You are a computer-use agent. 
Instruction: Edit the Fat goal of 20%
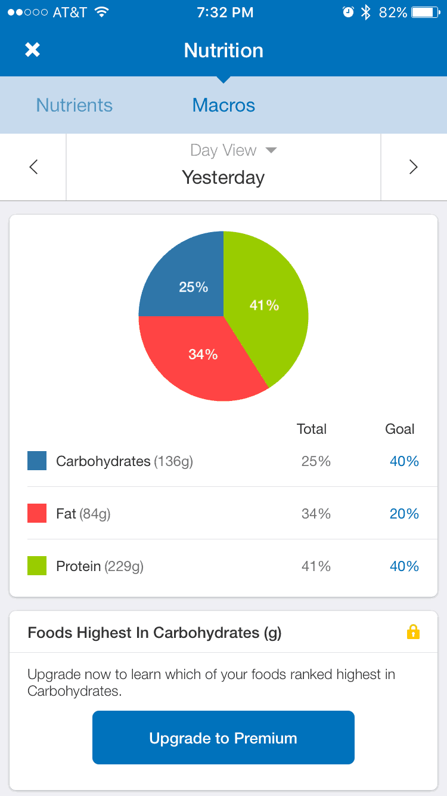click(x=404, y=514)
